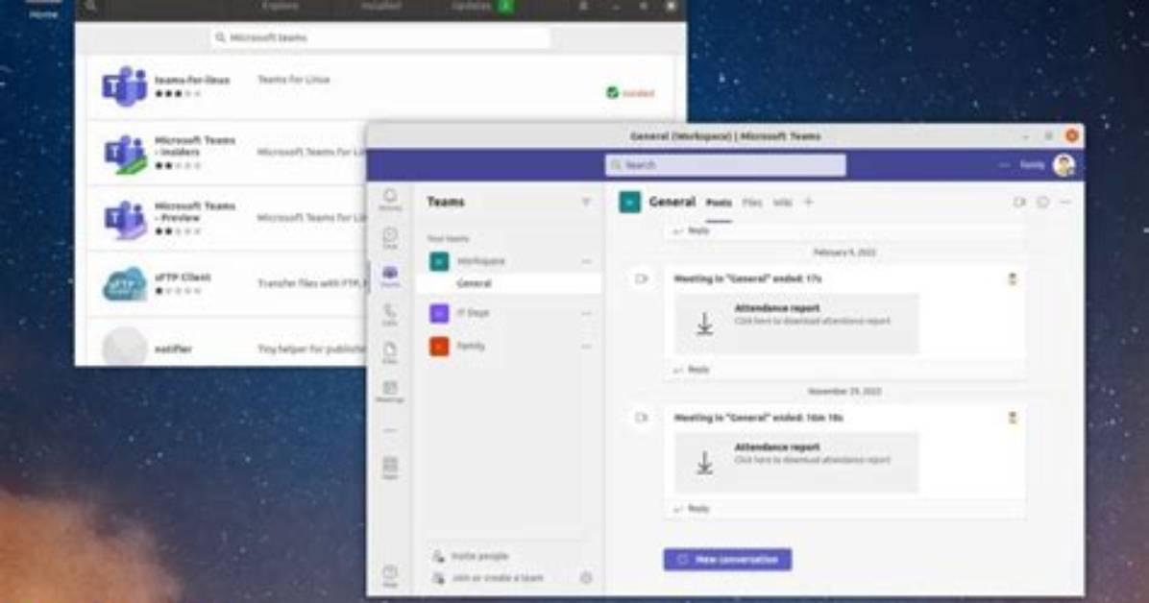Open Files in the Teams sidebar
1149x603 pixels.
tap(390, 353)
